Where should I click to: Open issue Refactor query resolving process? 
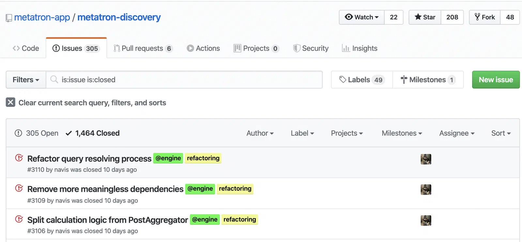coord(89,159)
